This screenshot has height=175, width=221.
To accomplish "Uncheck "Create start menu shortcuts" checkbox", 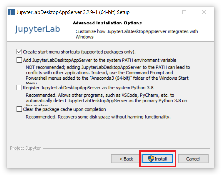I will 19,52.
